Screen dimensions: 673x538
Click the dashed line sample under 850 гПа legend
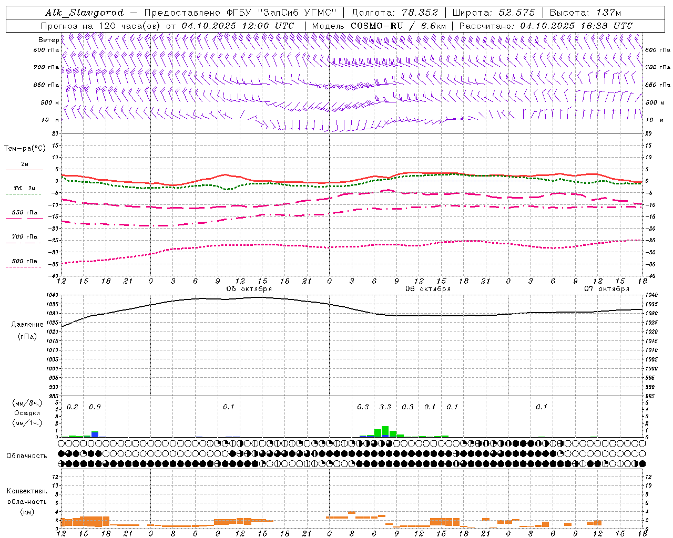[x=24, y=218]
